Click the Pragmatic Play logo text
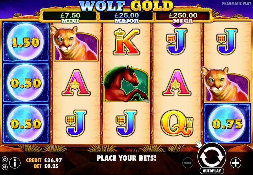This screenshot has width=253, height=175. click(x=236, y=3)
